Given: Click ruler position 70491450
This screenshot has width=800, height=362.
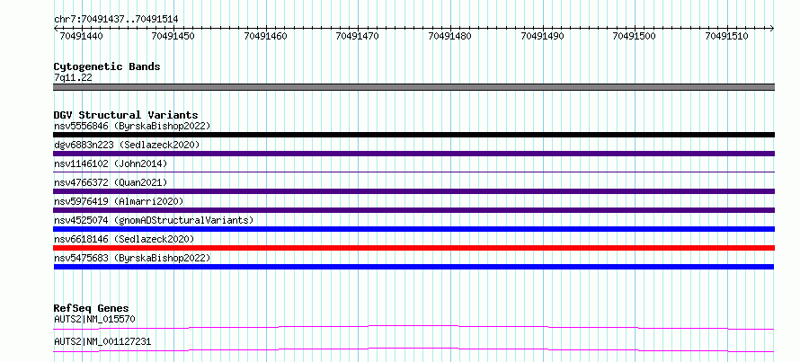Looking at the screenshot, I should 173,36.
